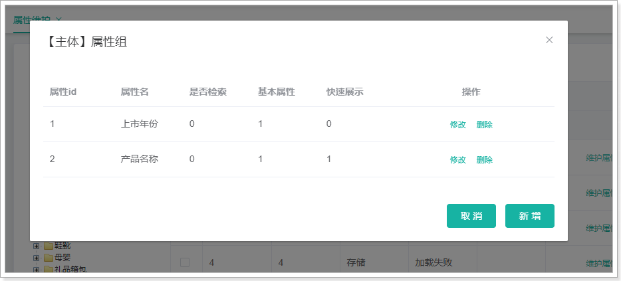Select the 产品名称 name cell
Image resolution: width=621 pixels, height=281 pixels.
(x=139, y=159)
